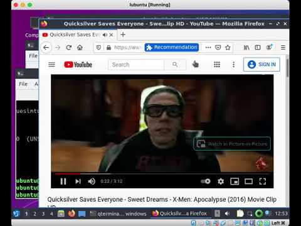
Task: Switch to workspace 3
Action: 43,214
